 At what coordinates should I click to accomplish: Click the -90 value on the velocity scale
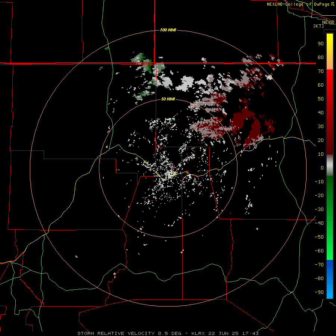coord(319,292)
